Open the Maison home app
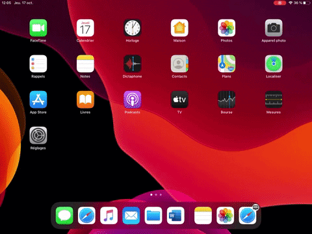Screen dimensions: 312x234 pyautogui.click(x=179, y=28)
